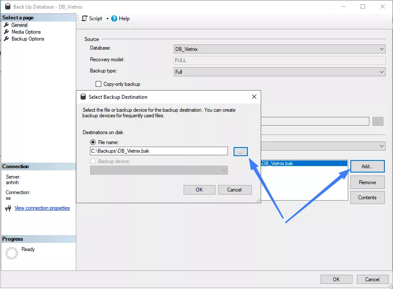
Task: Click the file name path text field
Action: click(159, 151)
